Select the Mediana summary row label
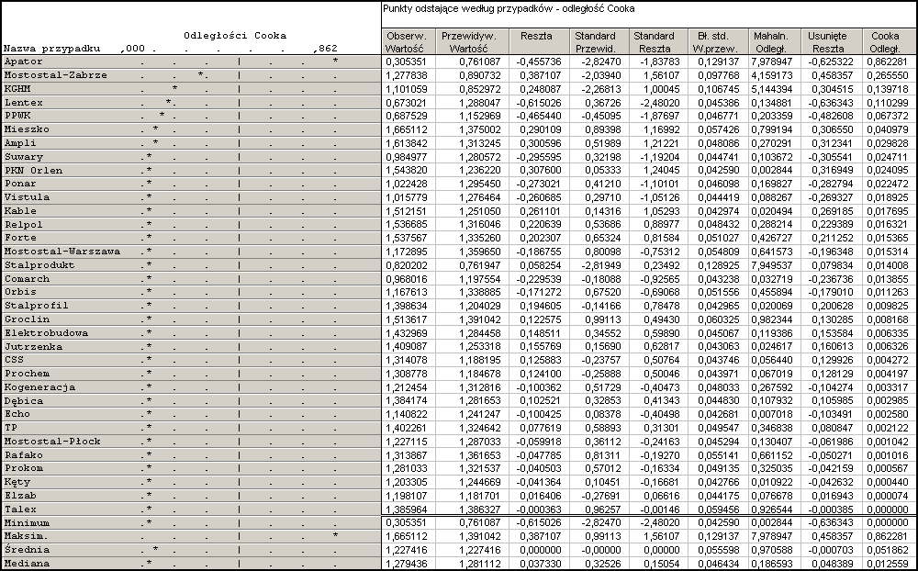The height and width of the screenshot is (571, 918). point(27,564)
